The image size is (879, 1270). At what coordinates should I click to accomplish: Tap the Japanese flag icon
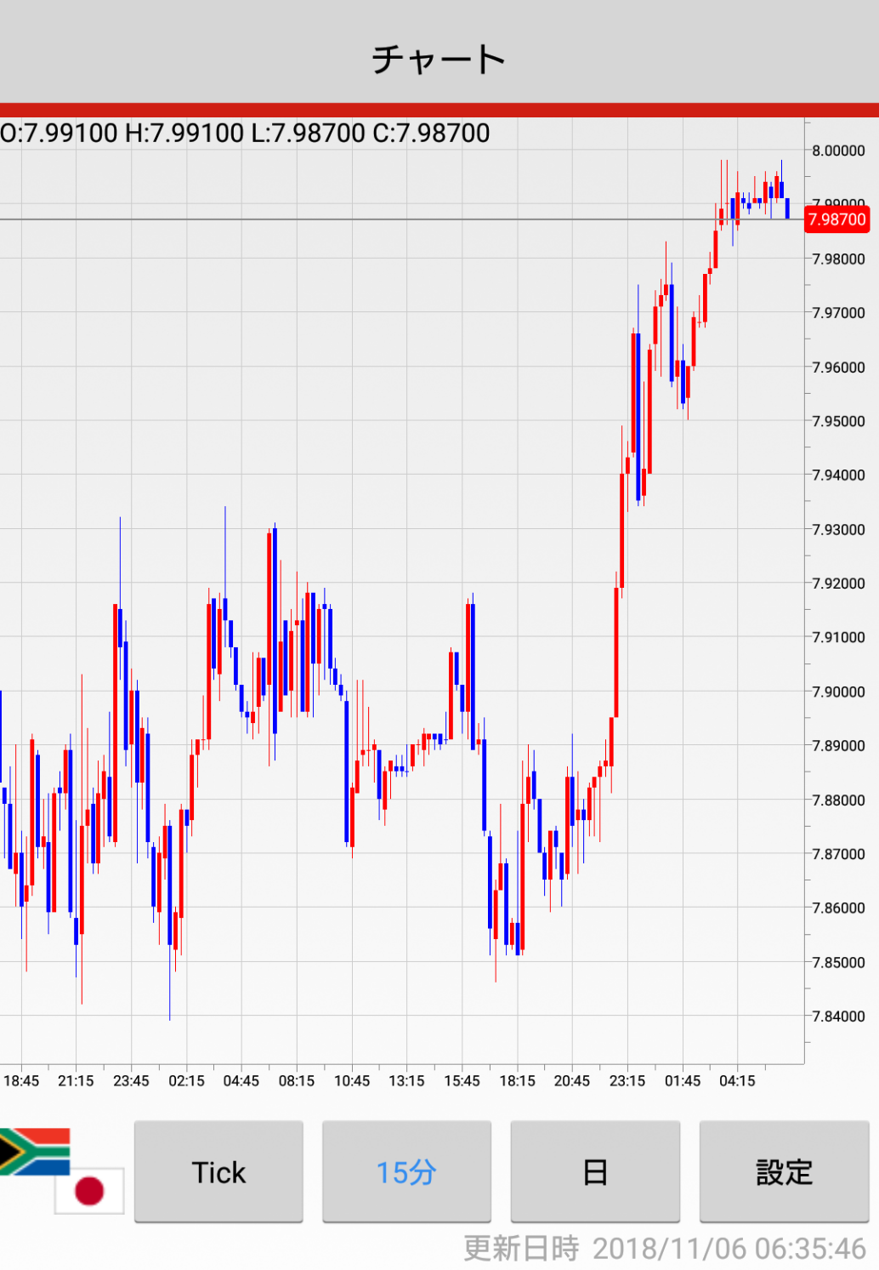[89, 1190]
